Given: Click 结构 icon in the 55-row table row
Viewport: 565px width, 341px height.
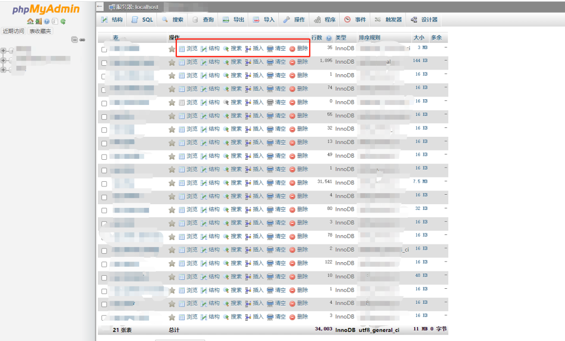Looking at the screenshot, I should coord(204,116).
